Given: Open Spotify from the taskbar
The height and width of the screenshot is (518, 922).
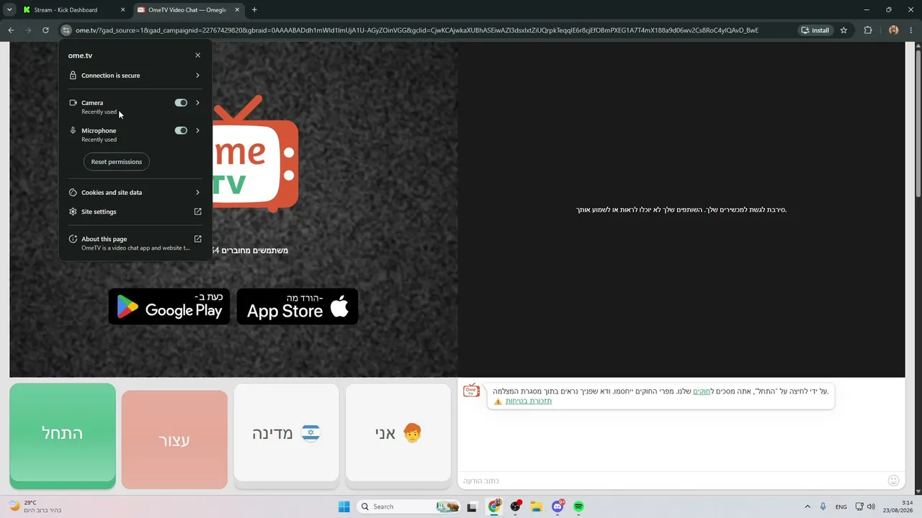Looking at the screenshot, I should click(578, 506).
